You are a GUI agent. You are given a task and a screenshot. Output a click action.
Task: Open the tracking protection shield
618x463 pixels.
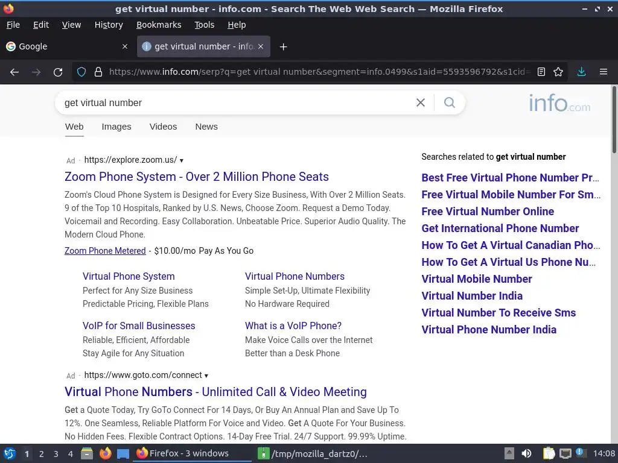point(81,72)
